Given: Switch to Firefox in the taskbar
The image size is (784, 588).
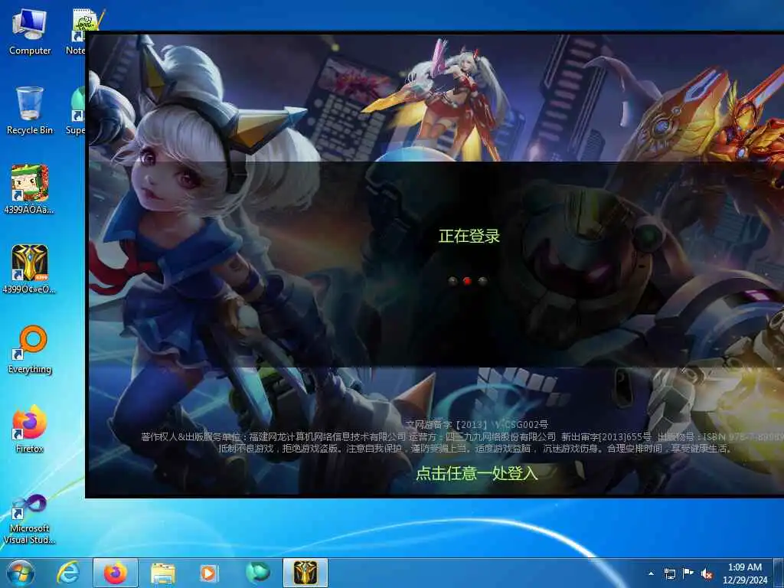Looking at the screenshot, I should tap(116, 573).
